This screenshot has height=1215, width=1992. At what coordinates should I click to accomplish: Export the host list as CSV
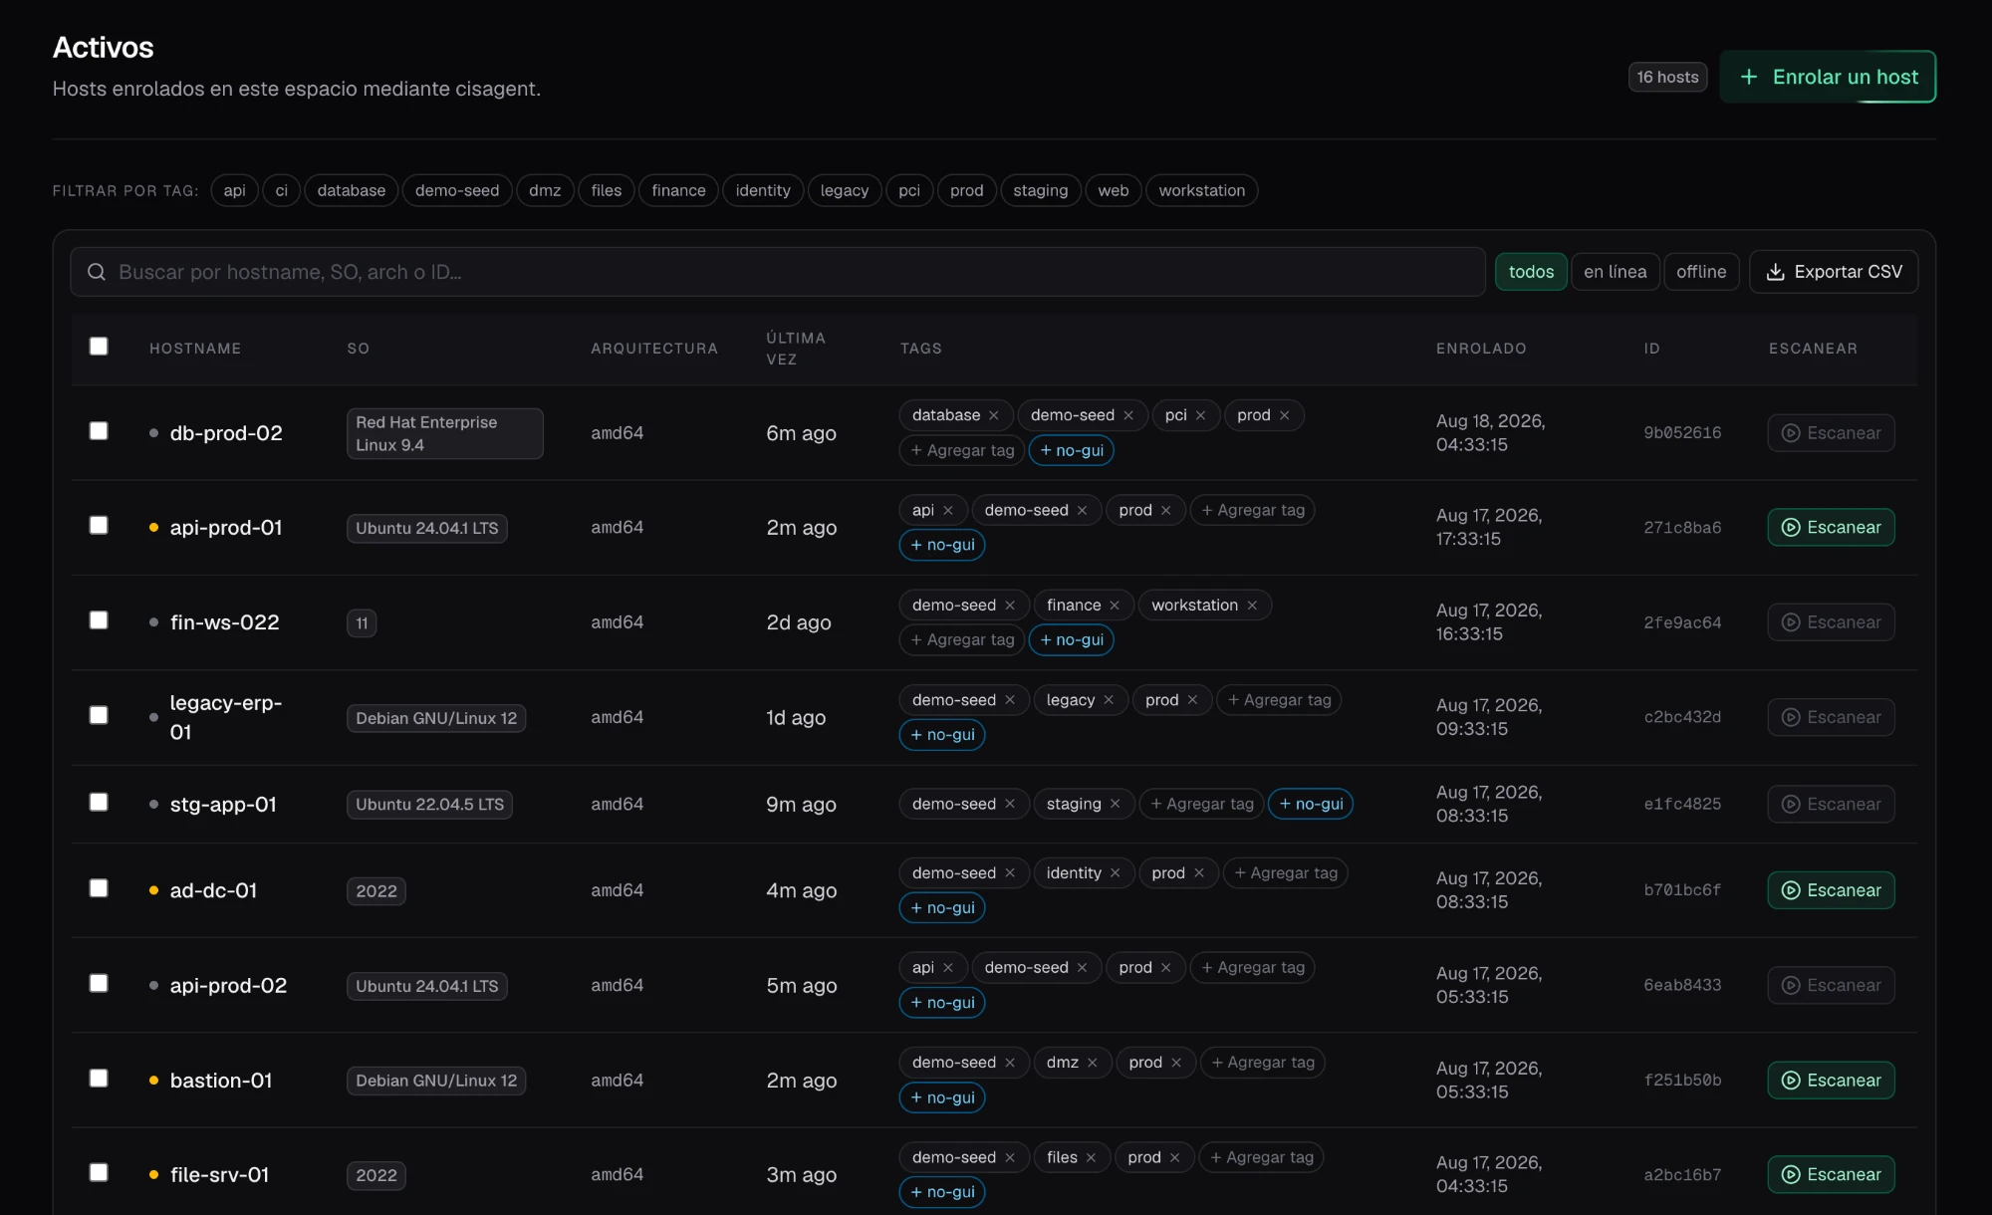[1834, 272]
